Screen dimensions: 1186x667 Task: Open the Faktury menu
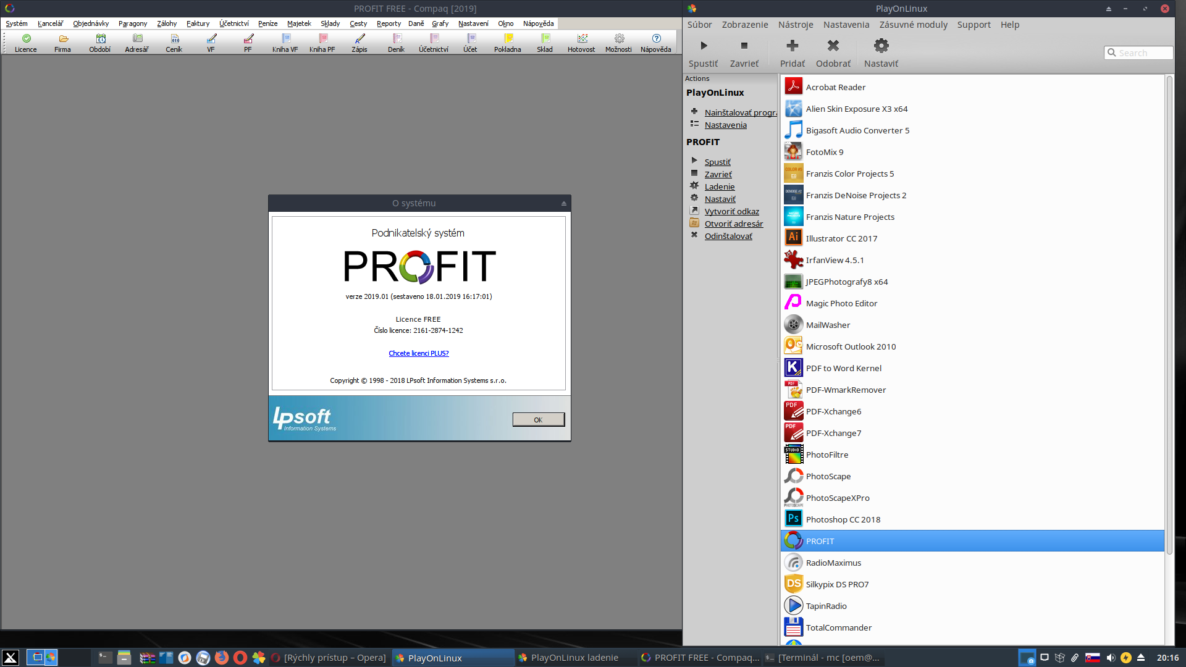[x=198, y=23]
